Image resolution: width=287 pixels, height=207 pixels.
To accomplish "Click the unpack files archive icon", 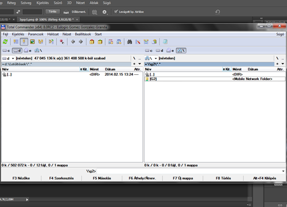I will tap(100, 41).
